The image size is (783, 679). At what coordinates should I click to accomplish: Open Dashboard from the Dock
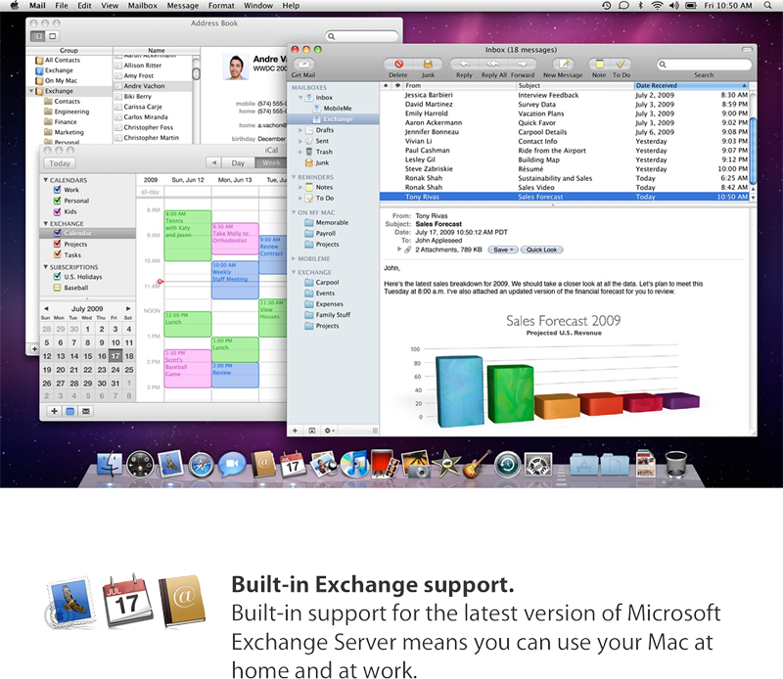pyautogui.click(x=140, y=465)
